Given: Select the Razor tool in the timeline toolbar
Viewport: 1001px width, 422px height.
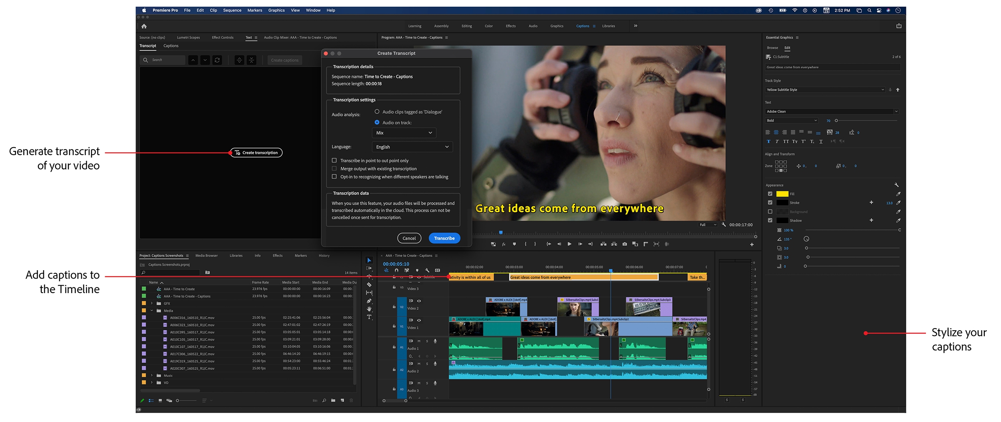Looking at the screenshot, I should 369,285.
